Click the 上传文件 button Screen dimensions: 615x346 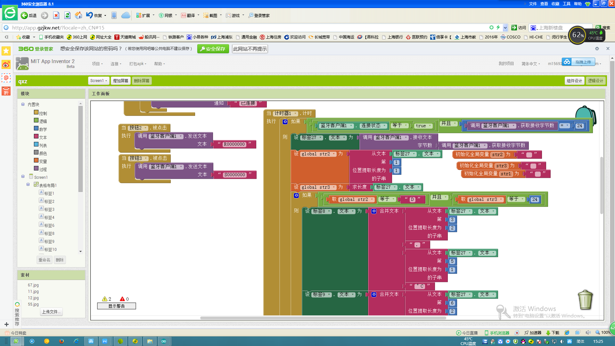(x=51, y=312)
